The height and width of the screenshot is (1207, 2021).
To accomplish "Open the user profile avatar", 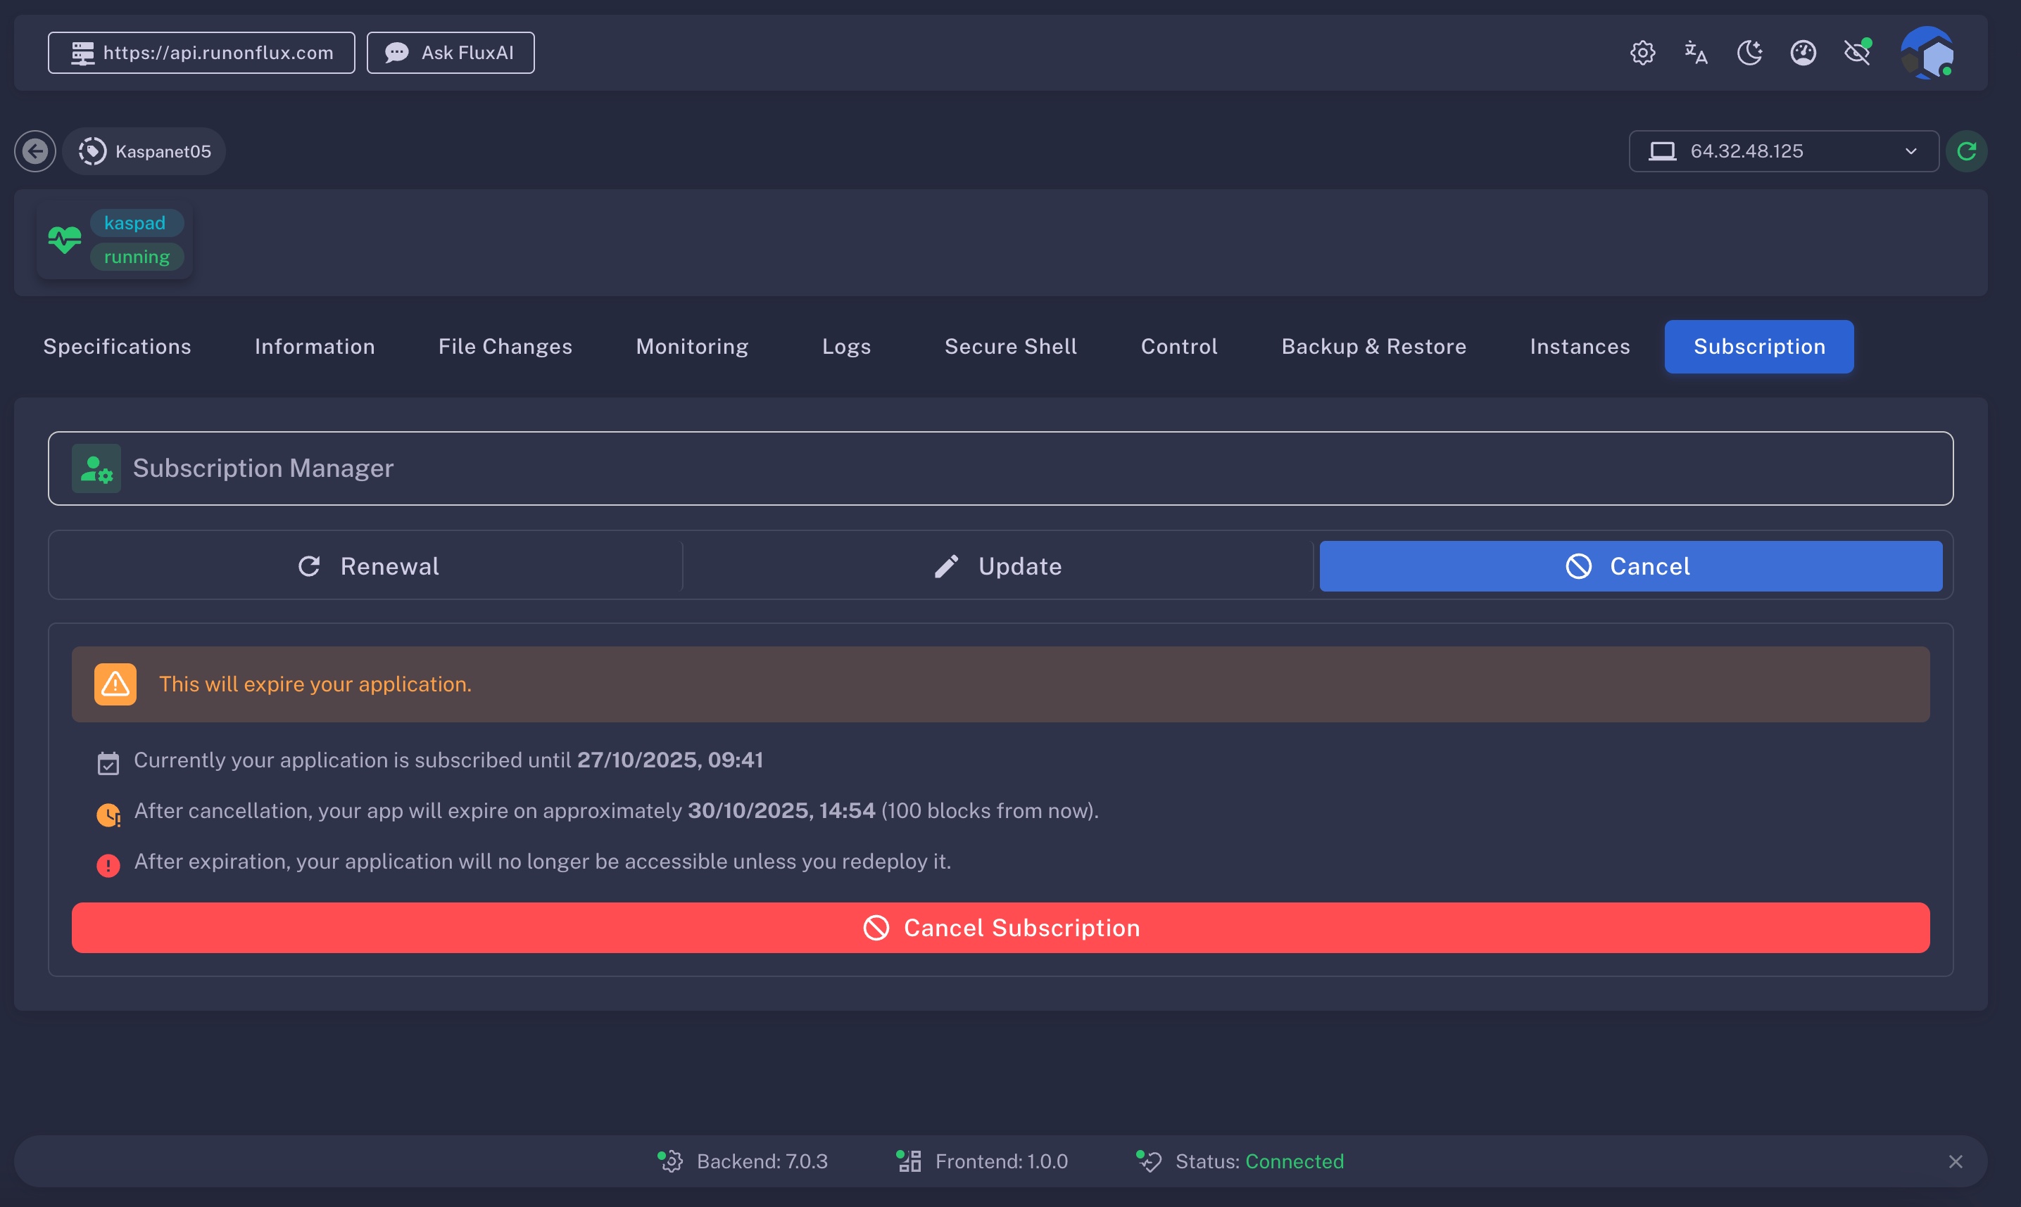I will [1927, 53].
